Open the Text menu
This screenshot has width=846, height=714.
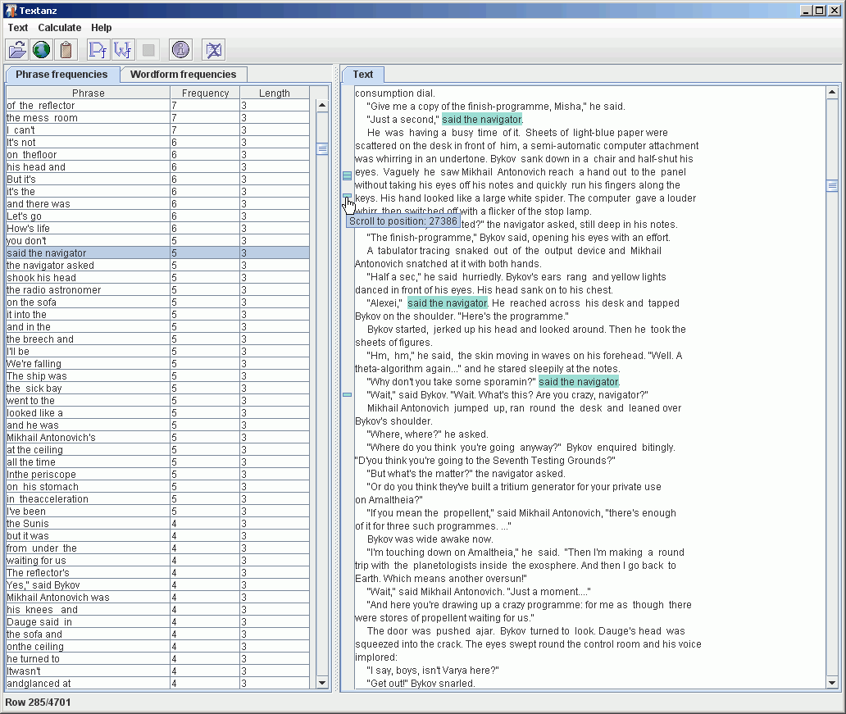pos(18,28)
